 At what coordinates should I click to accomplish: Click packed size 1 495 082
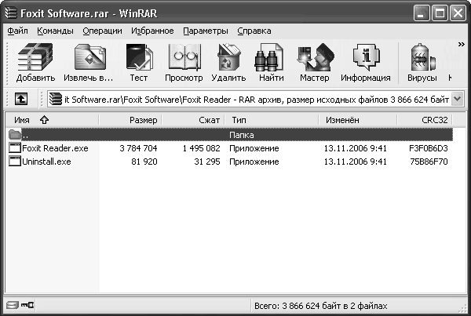click(201, 148)
